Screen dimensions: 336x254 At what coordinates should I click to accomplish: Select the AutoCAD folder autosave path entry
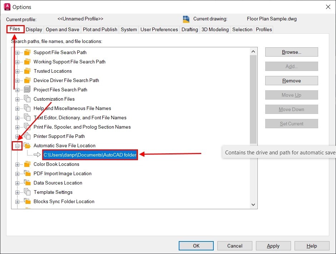(90, 155)
